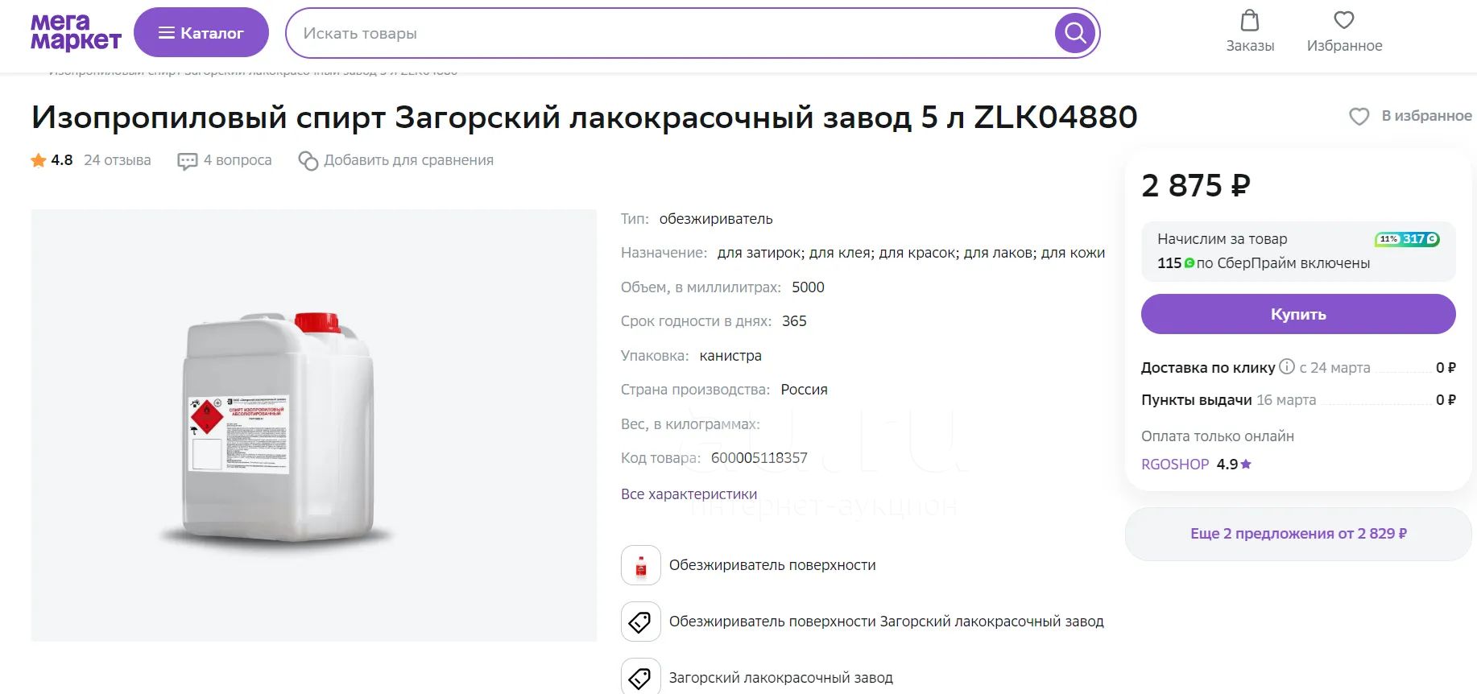Open the Каталог menu button

click(201, 33)
